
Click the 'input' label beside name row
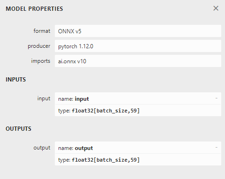44,98
